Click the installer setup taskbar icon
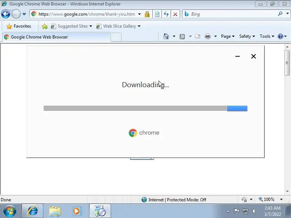 [x=100, y=211]
